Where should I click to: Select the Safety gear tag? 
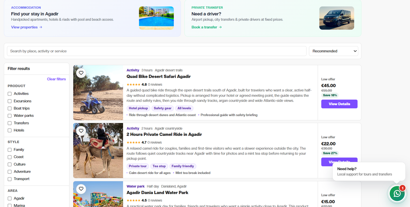click(163, 108)
